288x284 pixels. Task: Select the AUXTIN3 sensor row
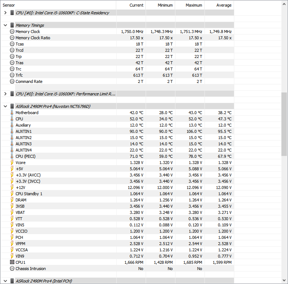tap(117, 143)
